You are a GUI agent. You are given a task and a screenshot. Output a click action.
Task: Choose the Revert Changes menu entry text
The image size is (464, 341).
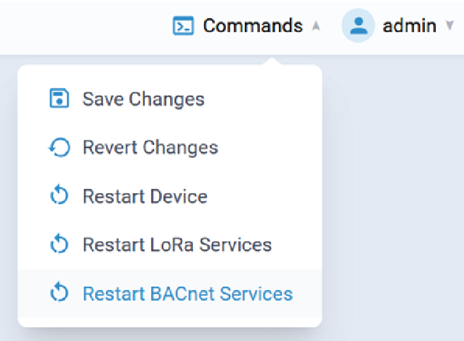[x=150, y=147]
